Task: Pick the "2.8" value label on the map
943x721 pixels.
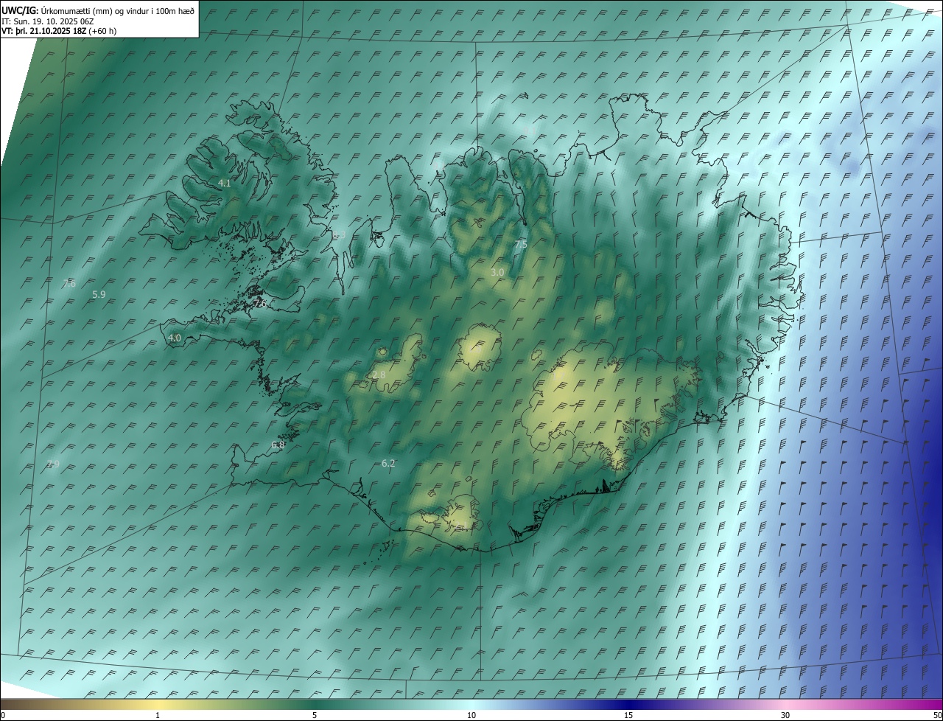Action: click(379, 375)
